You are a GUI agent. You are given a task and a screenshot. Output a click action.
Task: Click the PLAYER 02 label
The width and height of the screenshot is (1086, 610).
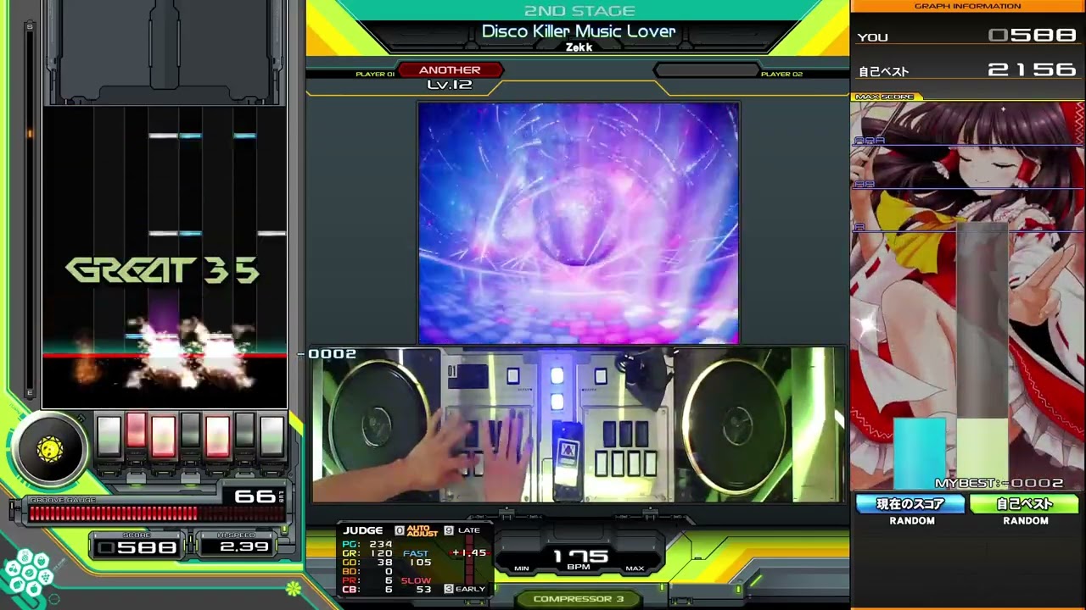click(781, 75)
